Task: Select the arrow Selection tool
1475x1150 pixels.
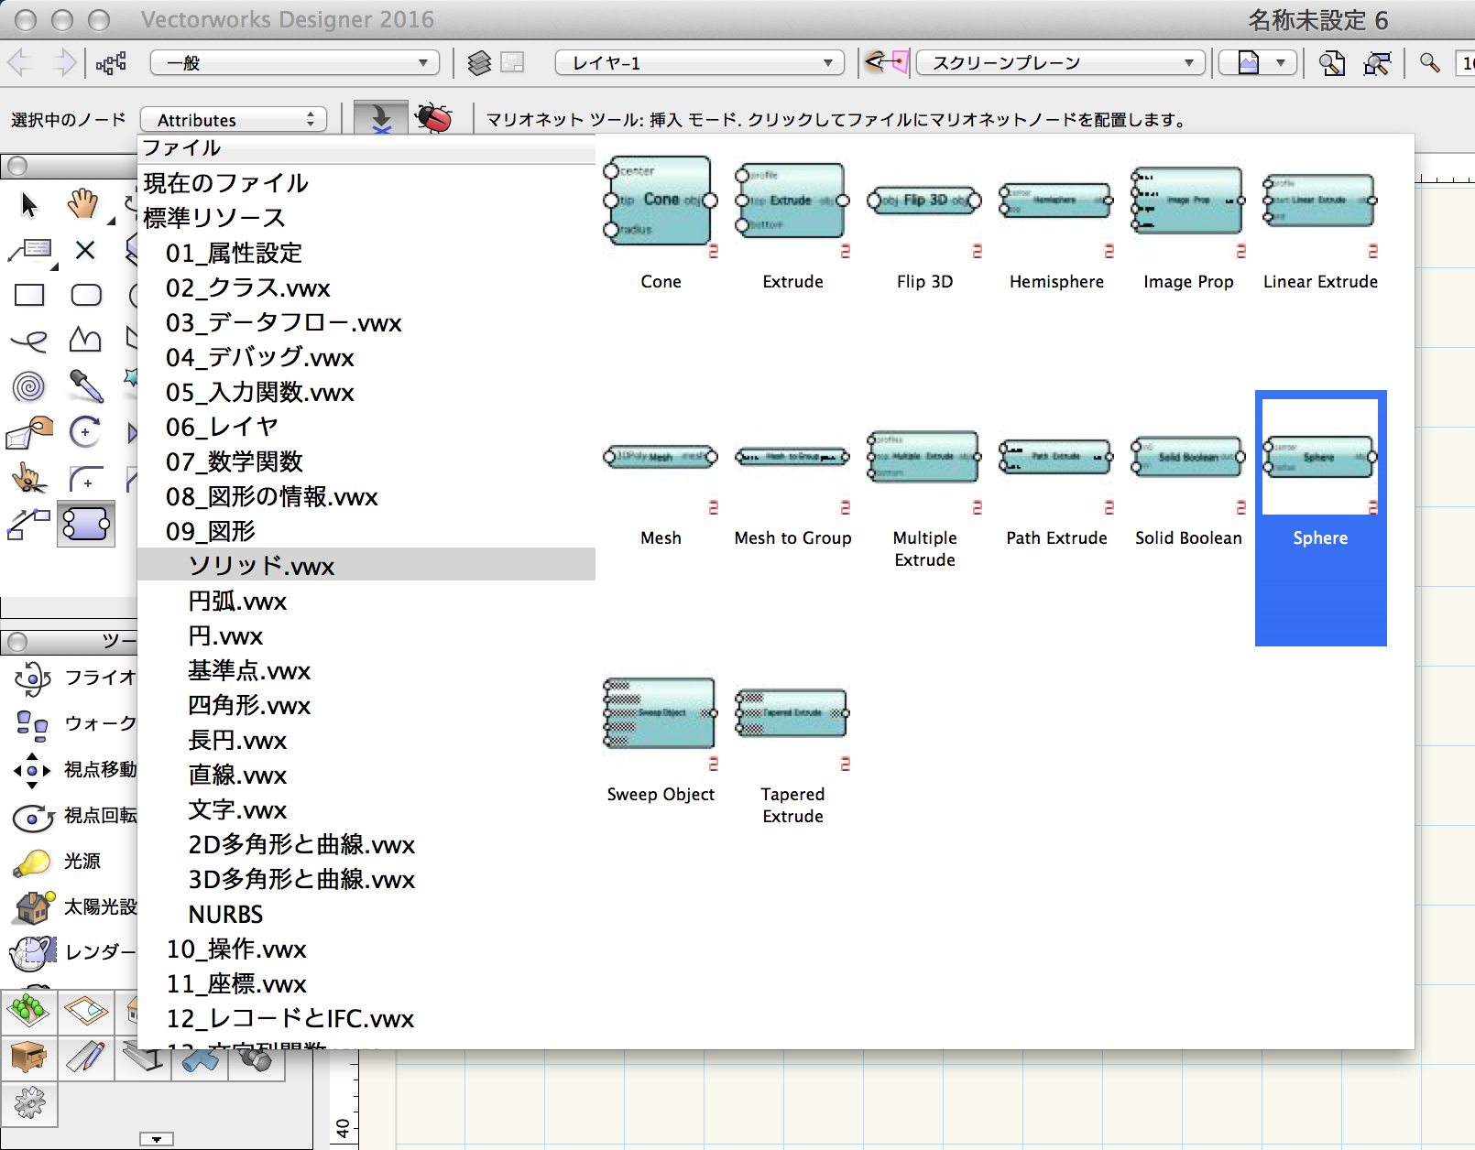Action: tap(29, 204)
